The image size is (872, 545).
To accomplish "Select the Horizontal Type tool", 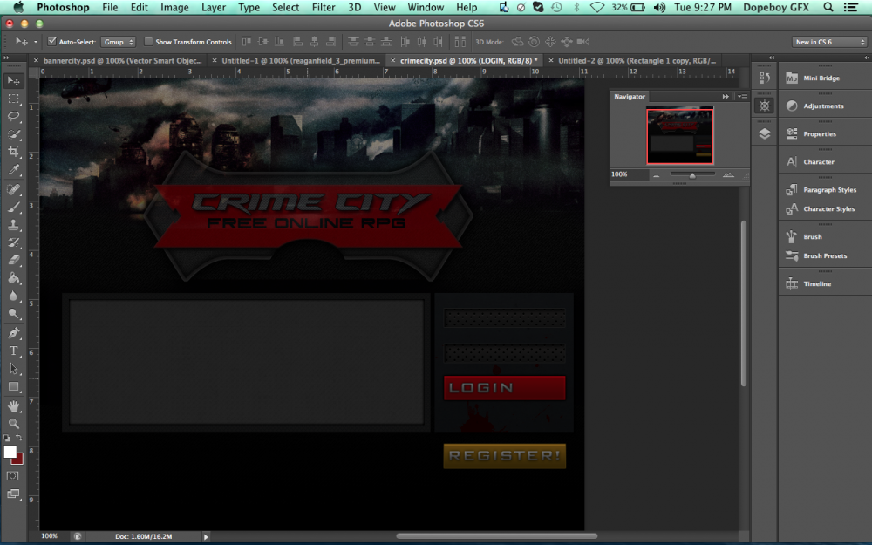I will pos(14,351).
